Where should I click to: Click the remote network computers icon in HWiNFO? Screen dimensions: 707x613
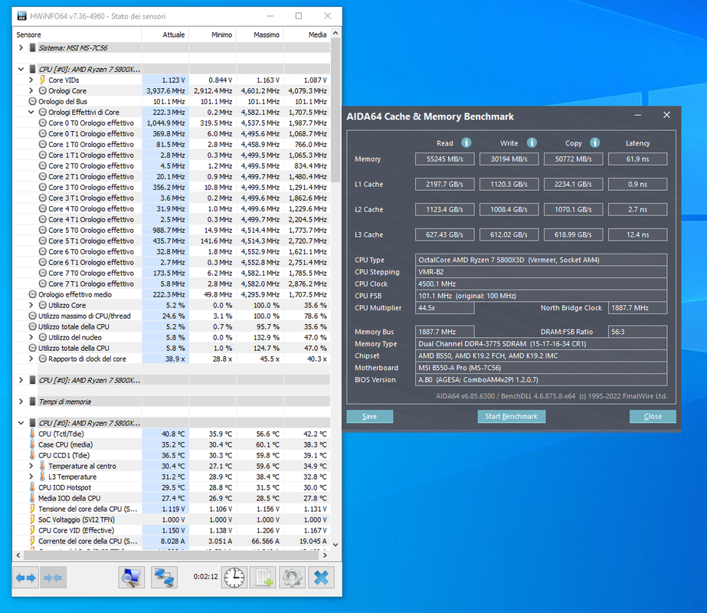[164, 577]
